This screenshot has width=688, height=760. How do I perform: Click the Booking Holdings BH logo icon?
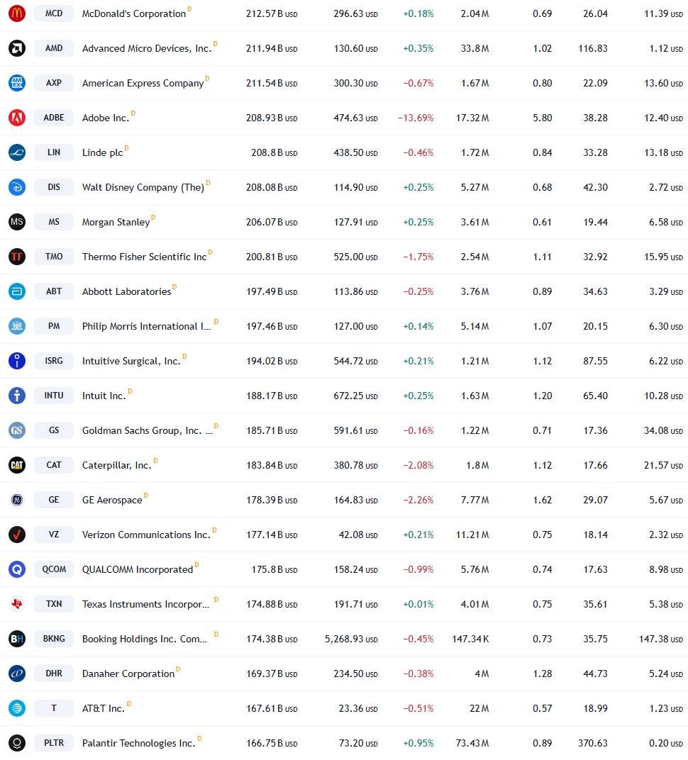[17, 639]
